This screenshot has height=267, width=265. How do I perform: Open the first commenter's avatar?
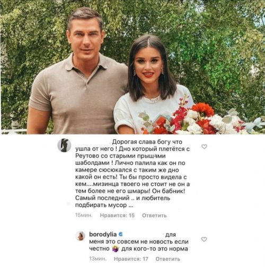[x=64, y=145]
